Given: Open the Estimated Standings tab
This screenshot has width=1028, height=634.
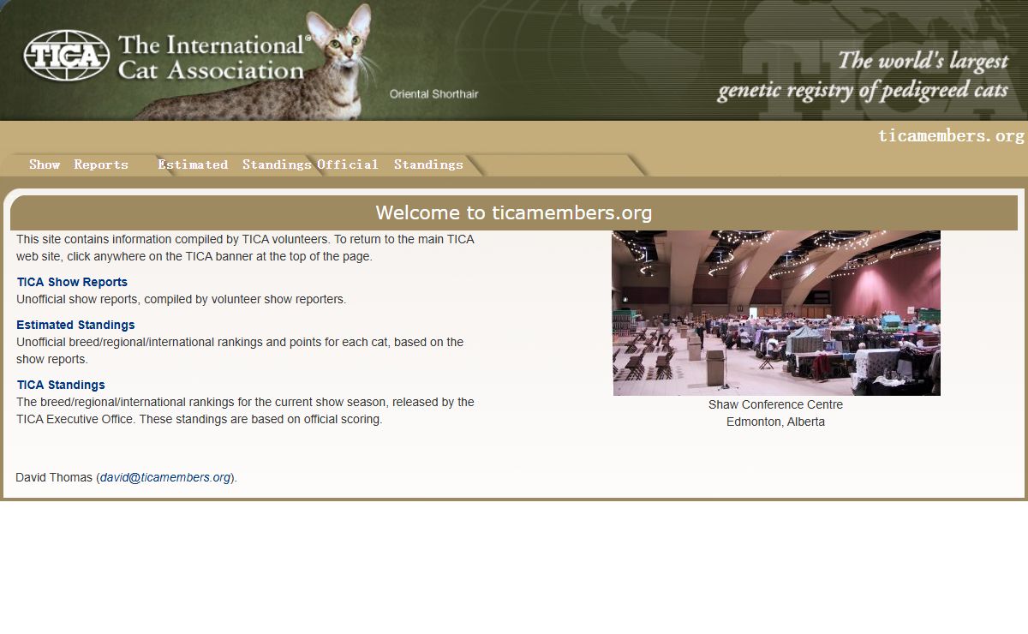Looking at the screenshot, I should click(234, 164).
